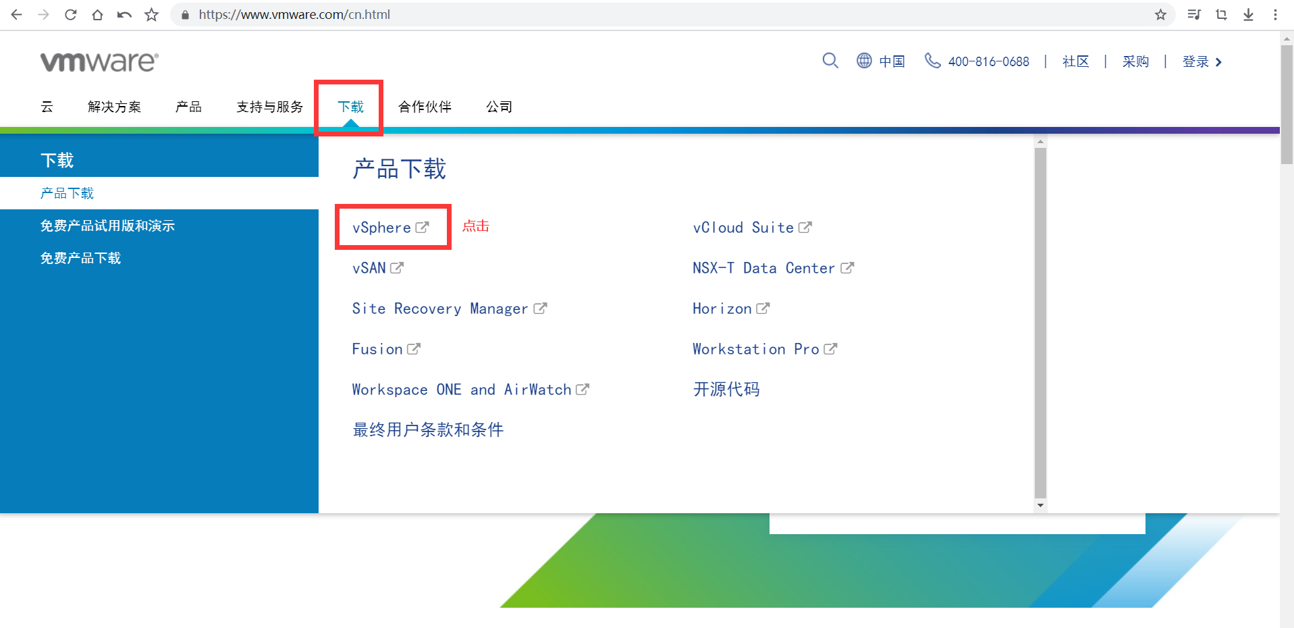Screen dimensions: 1294x628
Task: Click the browser forward arrow
Action: point(44,14)
